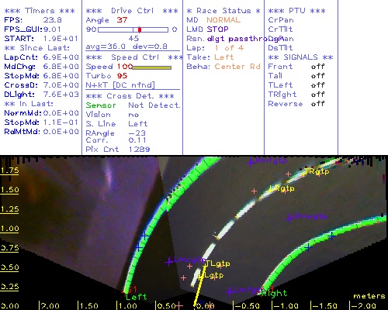388x310 pixels.
Task: Click the purple Rmcgtp cross marker
Action: pyautogui.click(x=289, y=218)
